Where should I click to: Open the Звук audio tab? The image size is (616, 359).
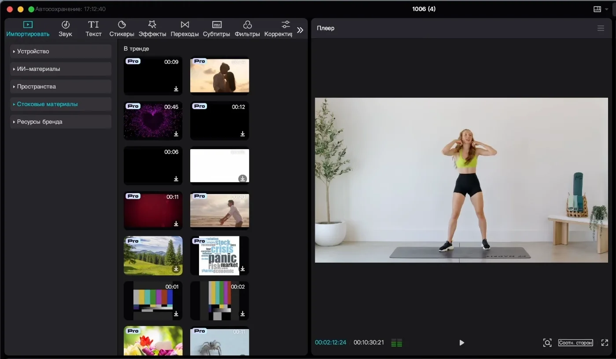pos(65,29)
